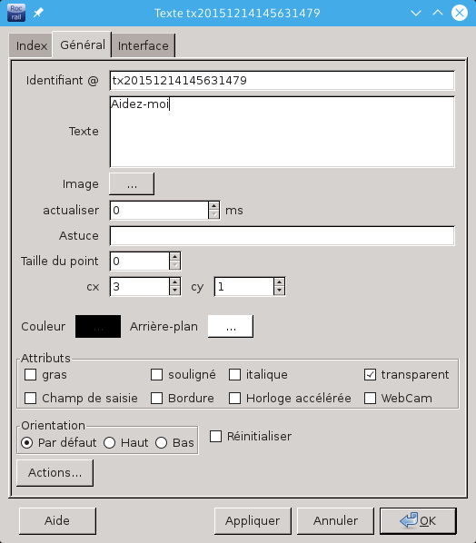Viewport: 476px width, 543px height.
Task: Browse for an Image file
Action: point(132,184)
